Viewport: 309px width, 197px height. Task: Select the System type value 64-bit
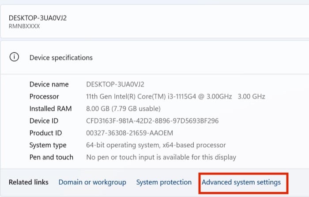coord(156,145)
